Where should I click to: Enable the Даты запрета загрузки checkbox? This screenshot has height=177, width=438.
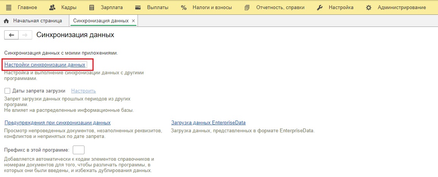coord(7,91)
